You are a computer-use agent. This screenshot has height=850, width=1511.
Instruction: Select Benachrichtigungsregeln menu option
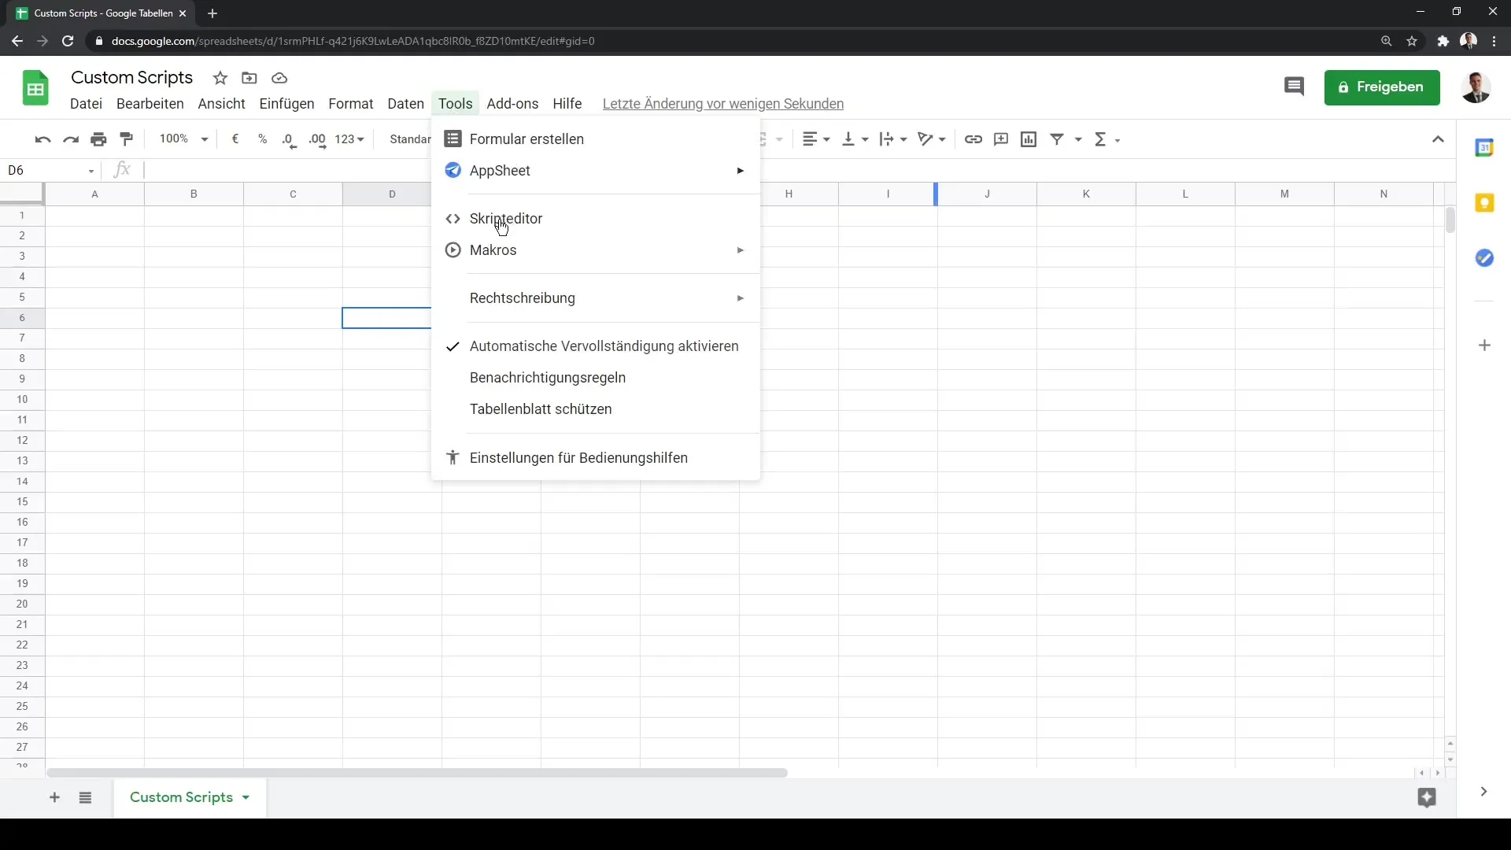point(548,377)
